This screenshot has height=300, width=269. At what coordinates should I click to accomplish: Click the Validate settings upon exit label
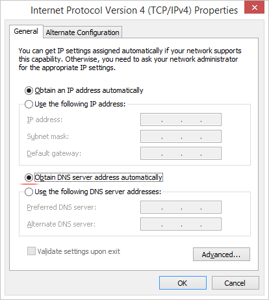pos(79,251)
